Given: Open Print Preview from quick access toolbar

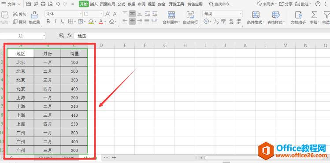Looking at the screenshot, I should (50, 4).
